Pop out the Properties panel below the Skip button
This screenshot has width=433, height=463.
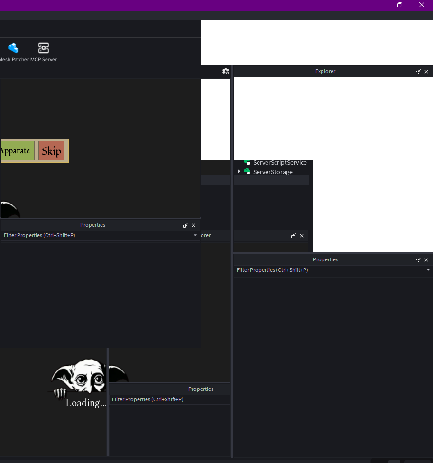coord(185,225)
